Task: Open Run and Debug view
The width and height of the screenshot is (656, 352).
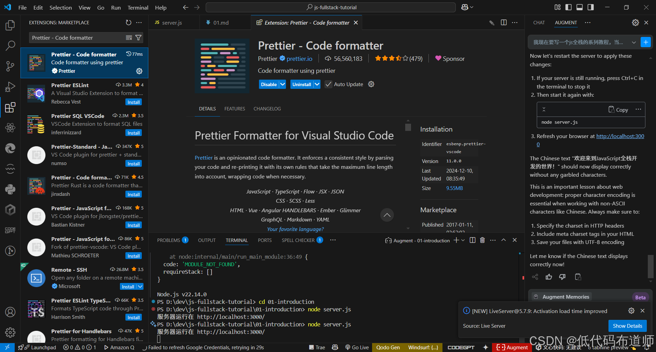Action: (x=10, y=87)
